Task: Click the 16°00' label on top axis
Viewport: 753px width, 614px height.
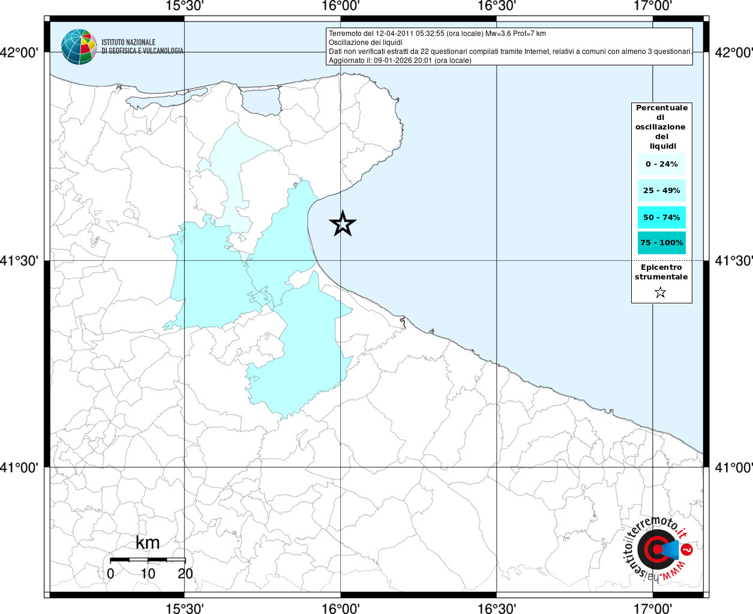Action: 341,7
